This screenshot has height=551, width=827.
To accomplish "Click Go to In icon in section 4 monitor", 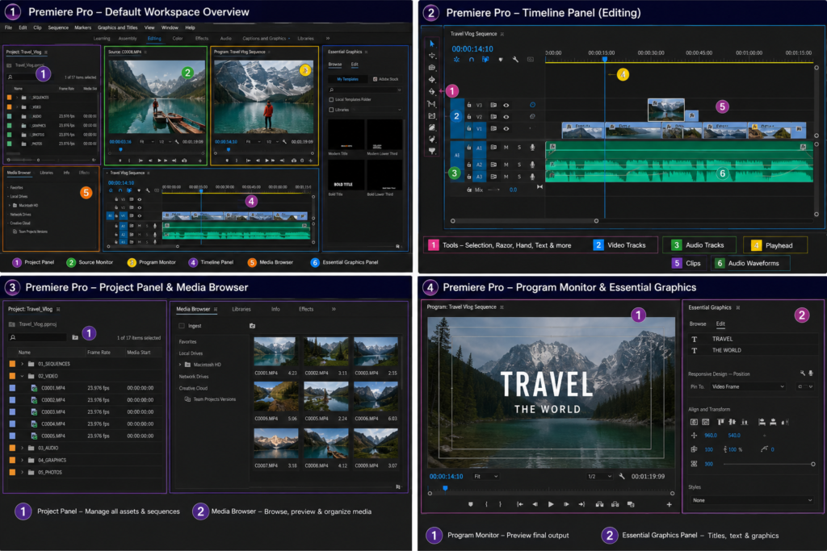I will [520, 504].
